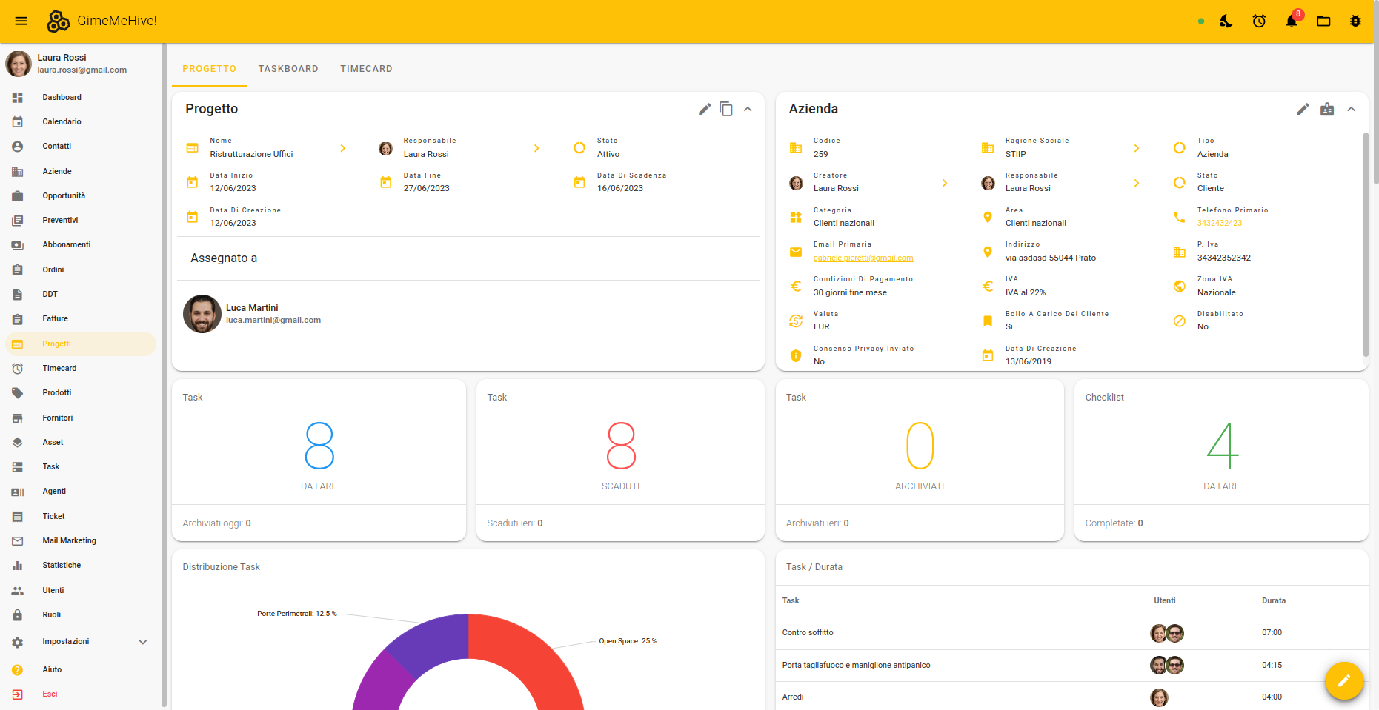Open Ristrutturazione Uffici name chevron
The height and width of the screenshot is (710, 1379).
pyautogui.click(x=343, y=148)
